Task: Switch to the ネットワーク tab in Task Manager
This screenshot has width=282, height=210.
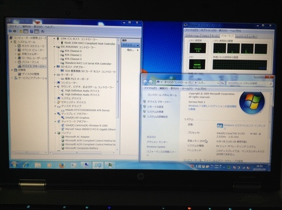Action: click(x=241, y=36)
